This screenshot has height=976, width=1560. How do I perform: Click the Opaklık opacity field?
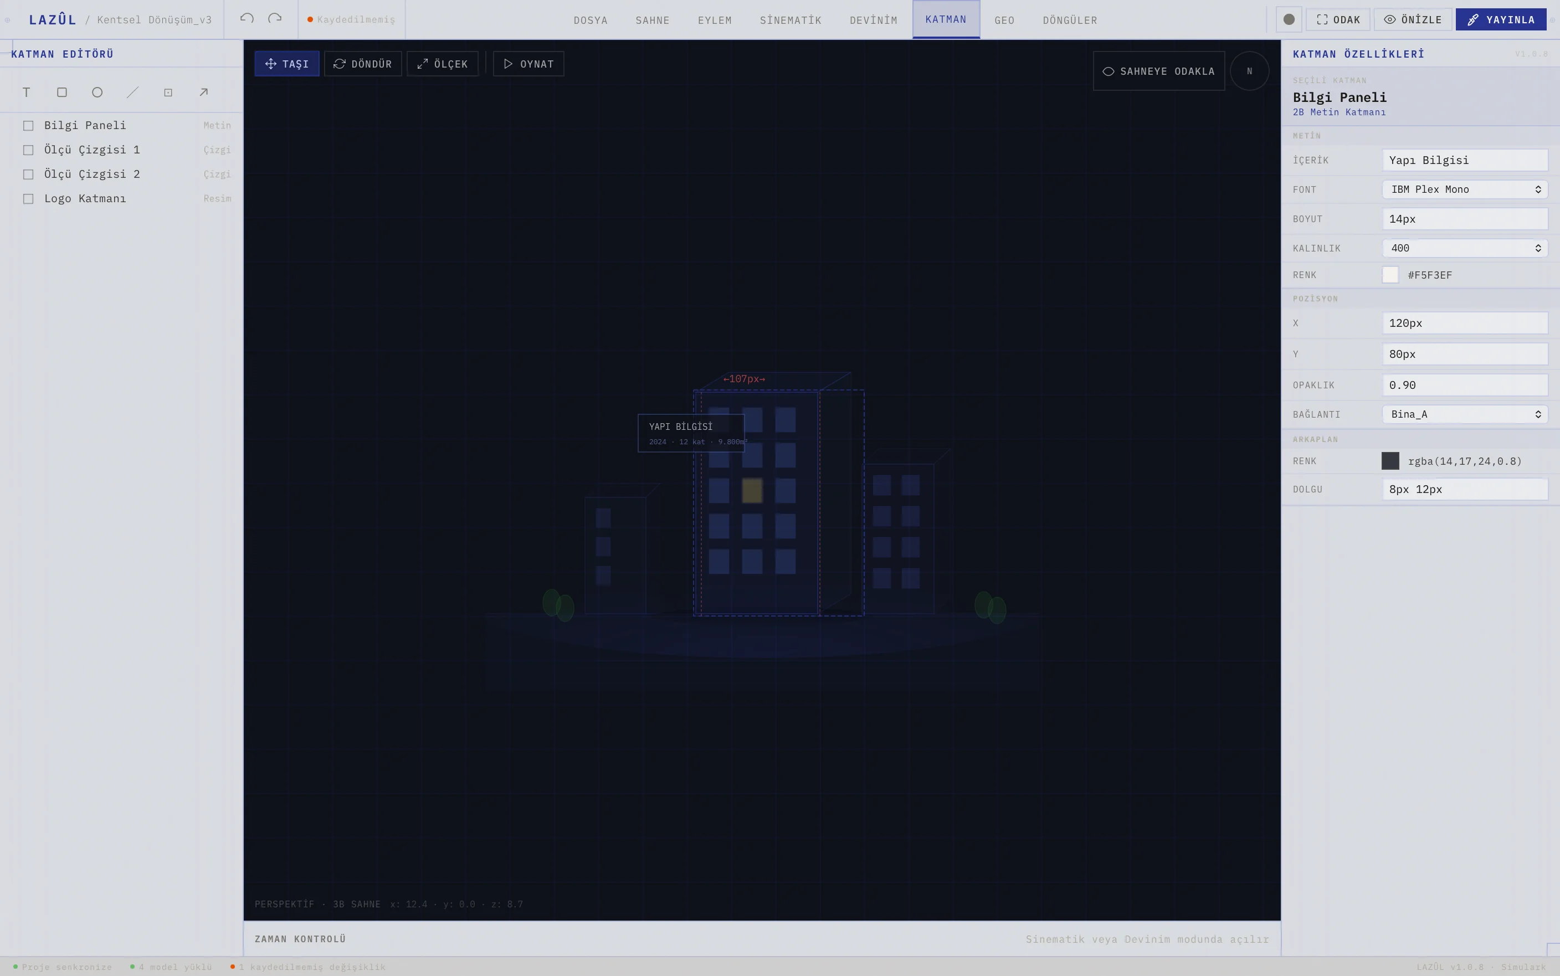(x=1465, y=386)
